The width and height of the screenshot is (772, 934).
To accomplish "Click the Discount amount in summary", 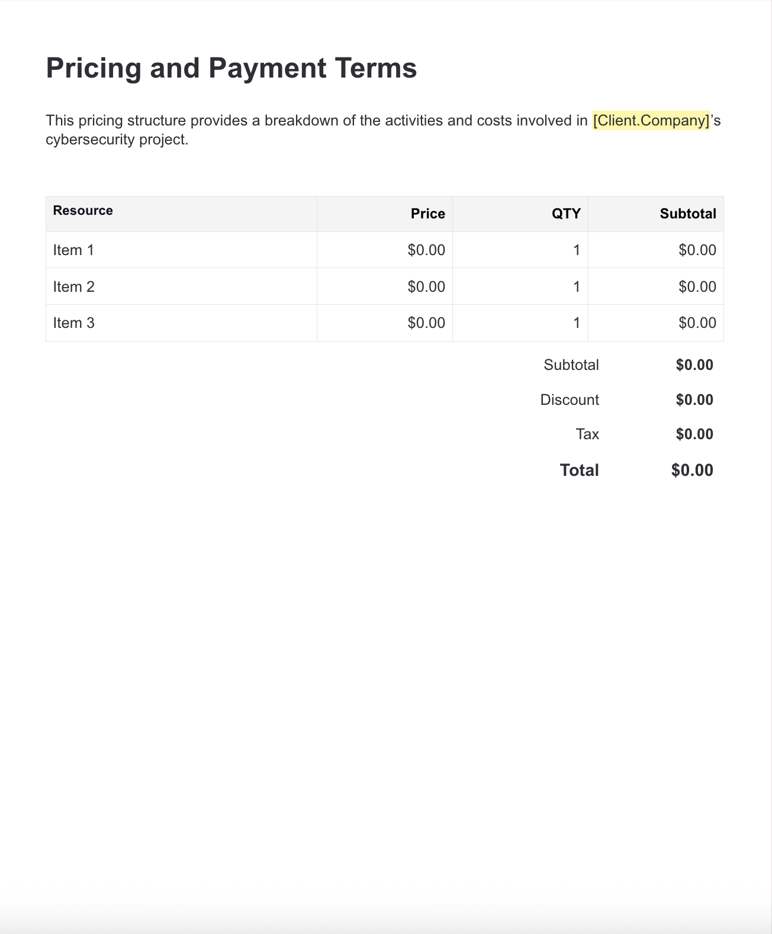I will (694, 400).
